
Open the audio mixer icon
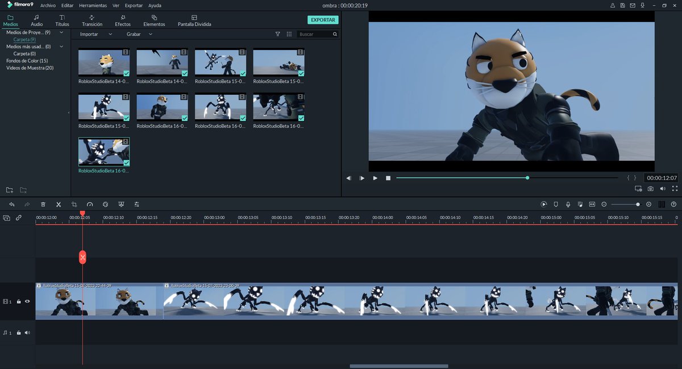[580, 204]
